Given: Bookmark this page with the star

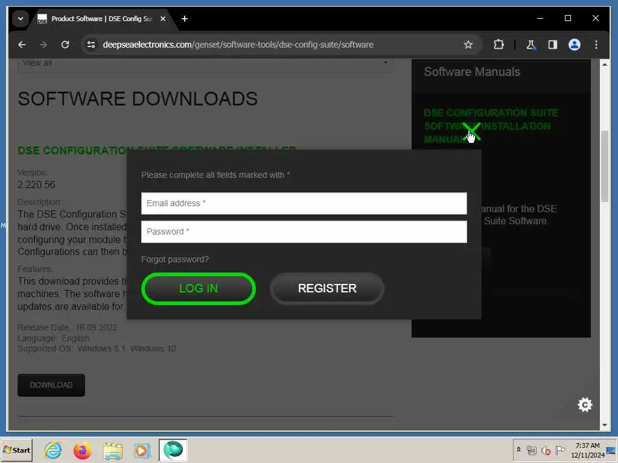Looking at the screenshot, I should tap(468, 45).
